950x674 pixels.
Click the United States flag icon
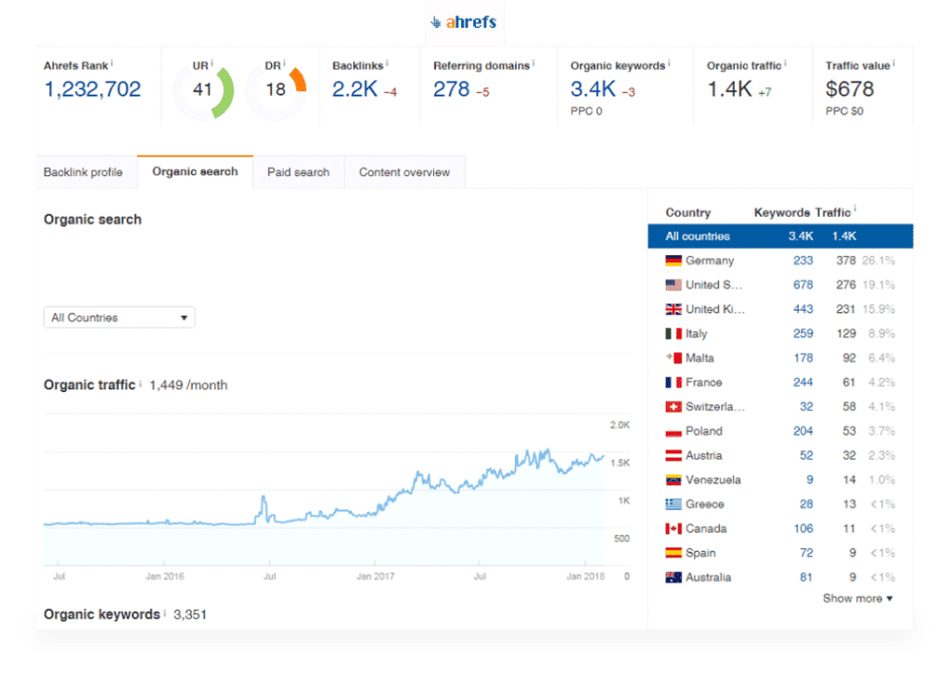674,286
